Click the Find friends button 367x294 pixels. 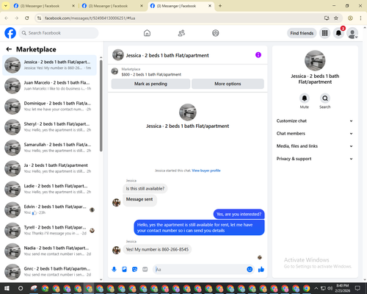pos(302,33)
